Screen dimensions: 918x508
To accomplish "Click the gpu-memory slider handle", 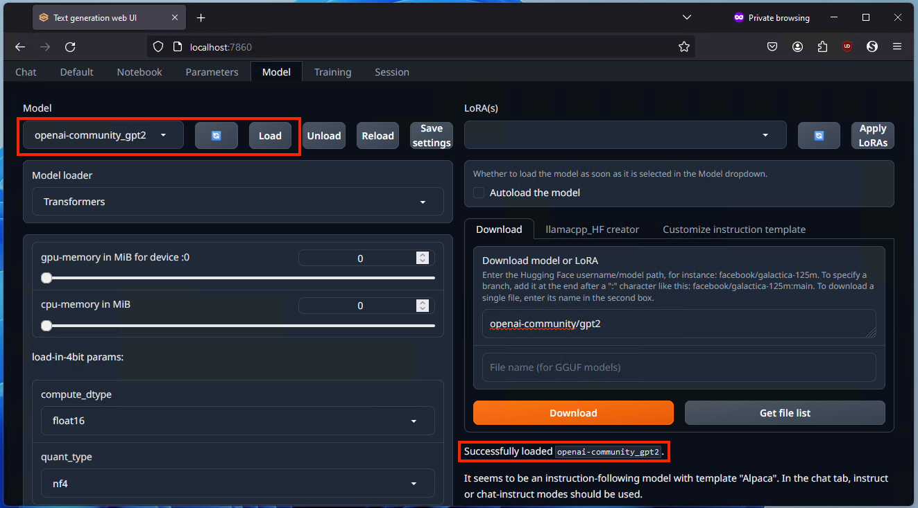I will click(46, 278).
